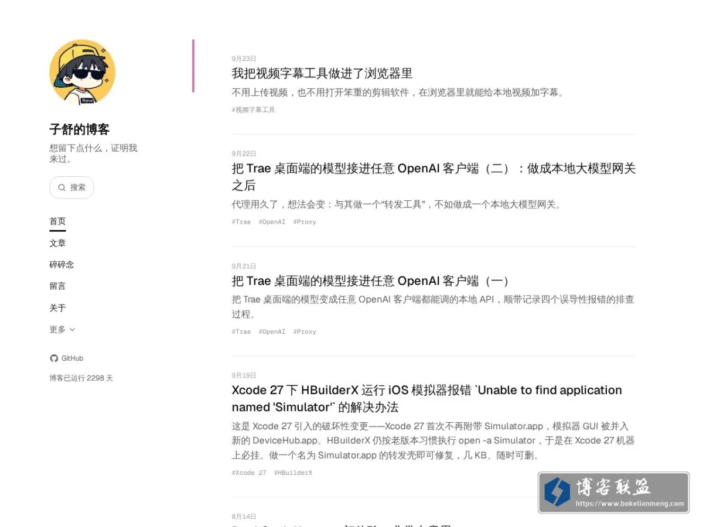Open the 留言 navigation item
Image resolution: width=703 pixels, height=527 pixels.
tap(57, 286)
